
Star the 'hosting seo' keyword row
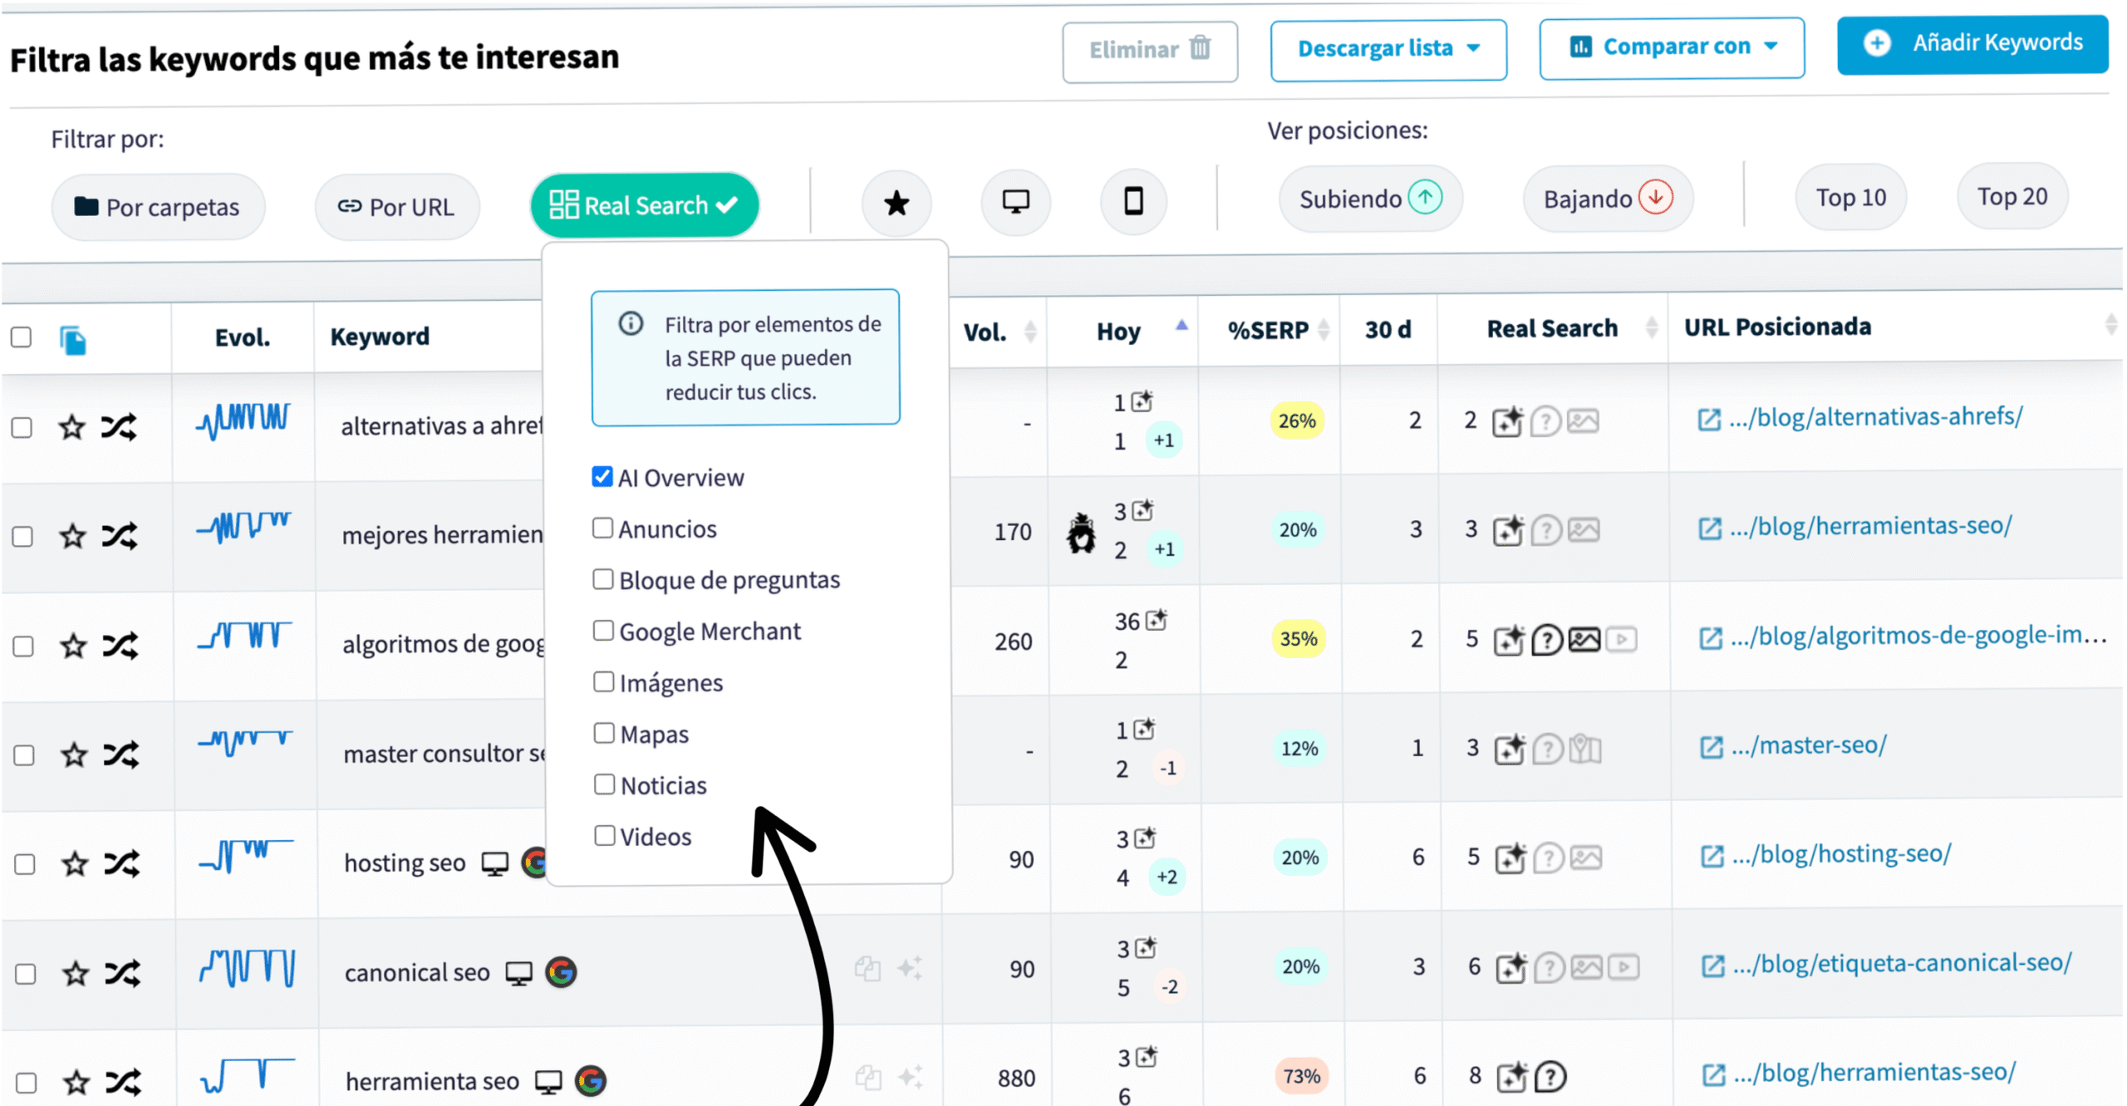[x=76, y=864]
